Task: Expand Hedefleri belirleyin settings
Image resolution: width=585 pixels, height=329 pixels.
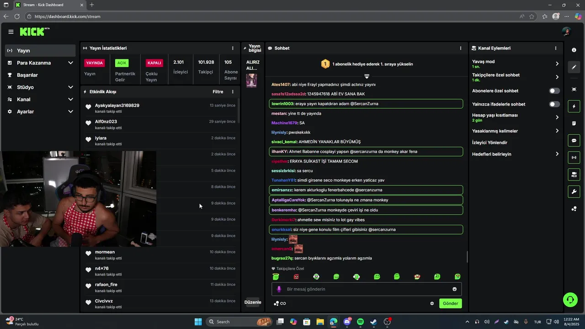Action: (557, 154)
